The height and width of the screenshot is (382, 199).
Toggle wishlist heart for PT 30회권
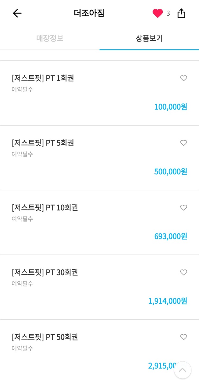pos(184,272)
